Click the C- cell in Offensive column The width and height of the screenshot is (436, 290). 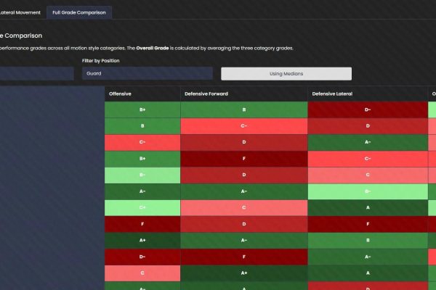click(x=142, y=142)
